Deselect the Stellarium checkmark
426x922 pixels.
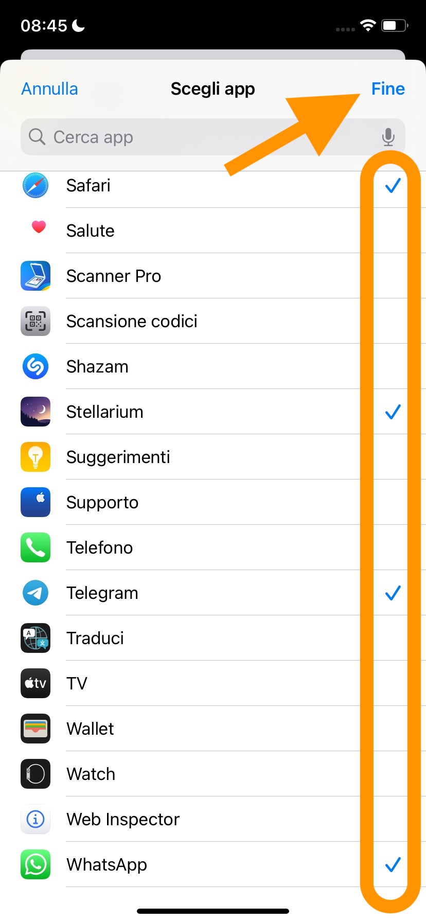[393, 412]
